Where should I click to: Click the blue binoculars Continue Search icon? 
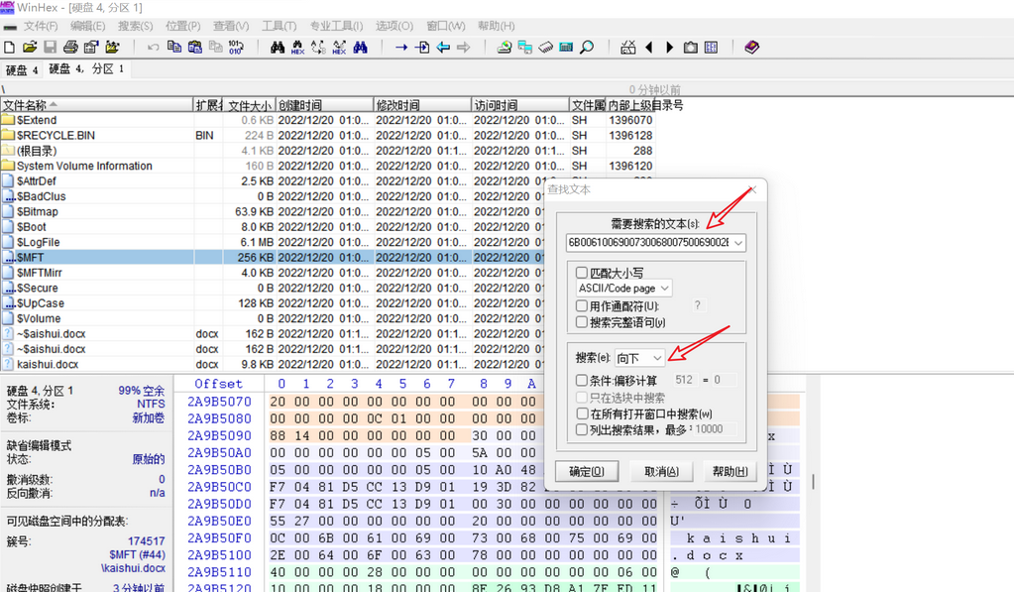tap(360, 48)
